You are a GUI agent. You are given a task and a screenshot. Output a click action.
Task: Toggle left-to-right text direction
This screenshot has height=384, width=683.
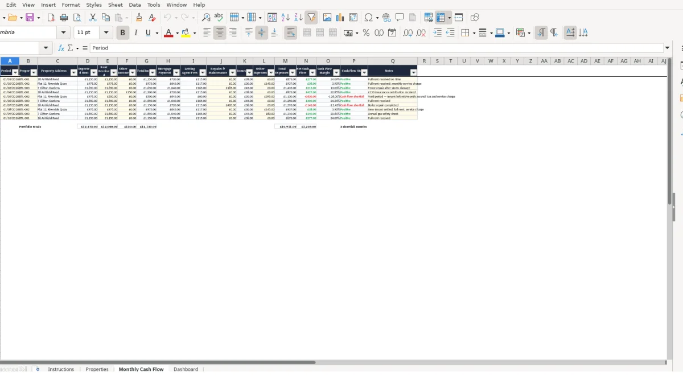541,33
